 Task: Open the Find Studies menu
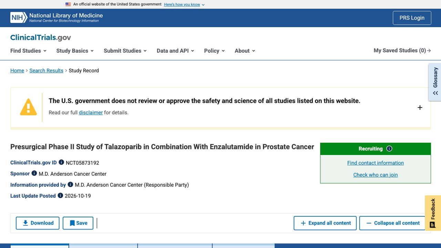point(28,51)
